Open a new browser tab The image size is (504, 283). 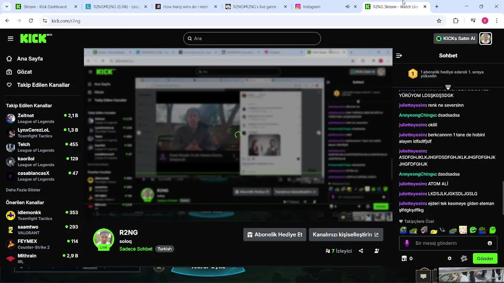[x=437, y=7]
